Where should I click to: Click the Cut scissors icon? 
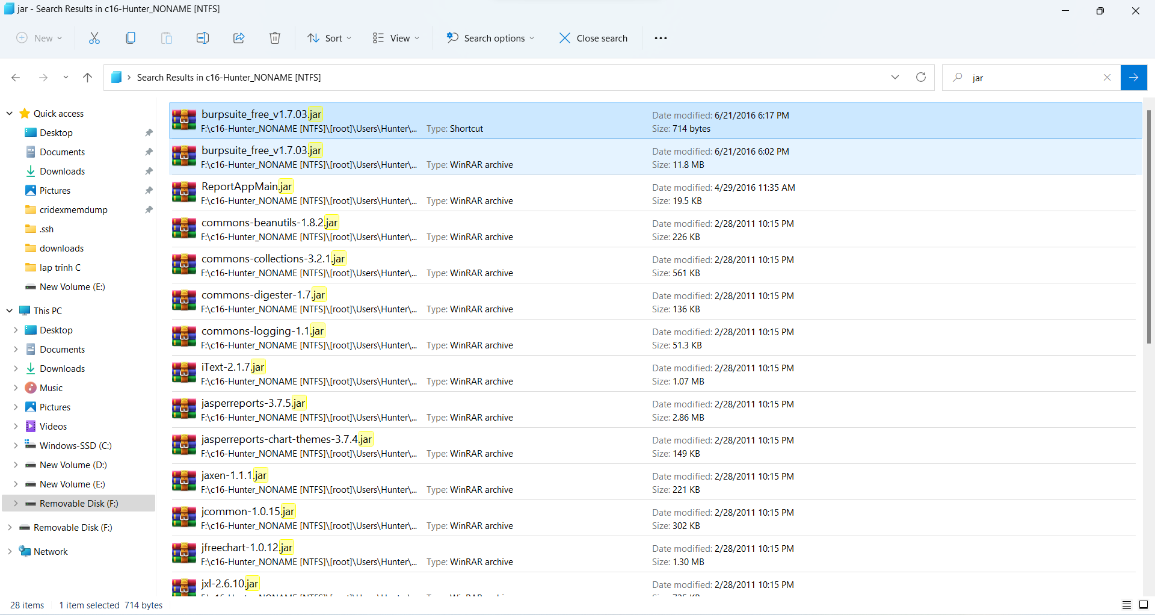[94, 38]
